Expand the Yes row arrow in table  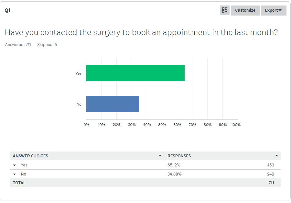pyautogui.click(x=15, y=165)
